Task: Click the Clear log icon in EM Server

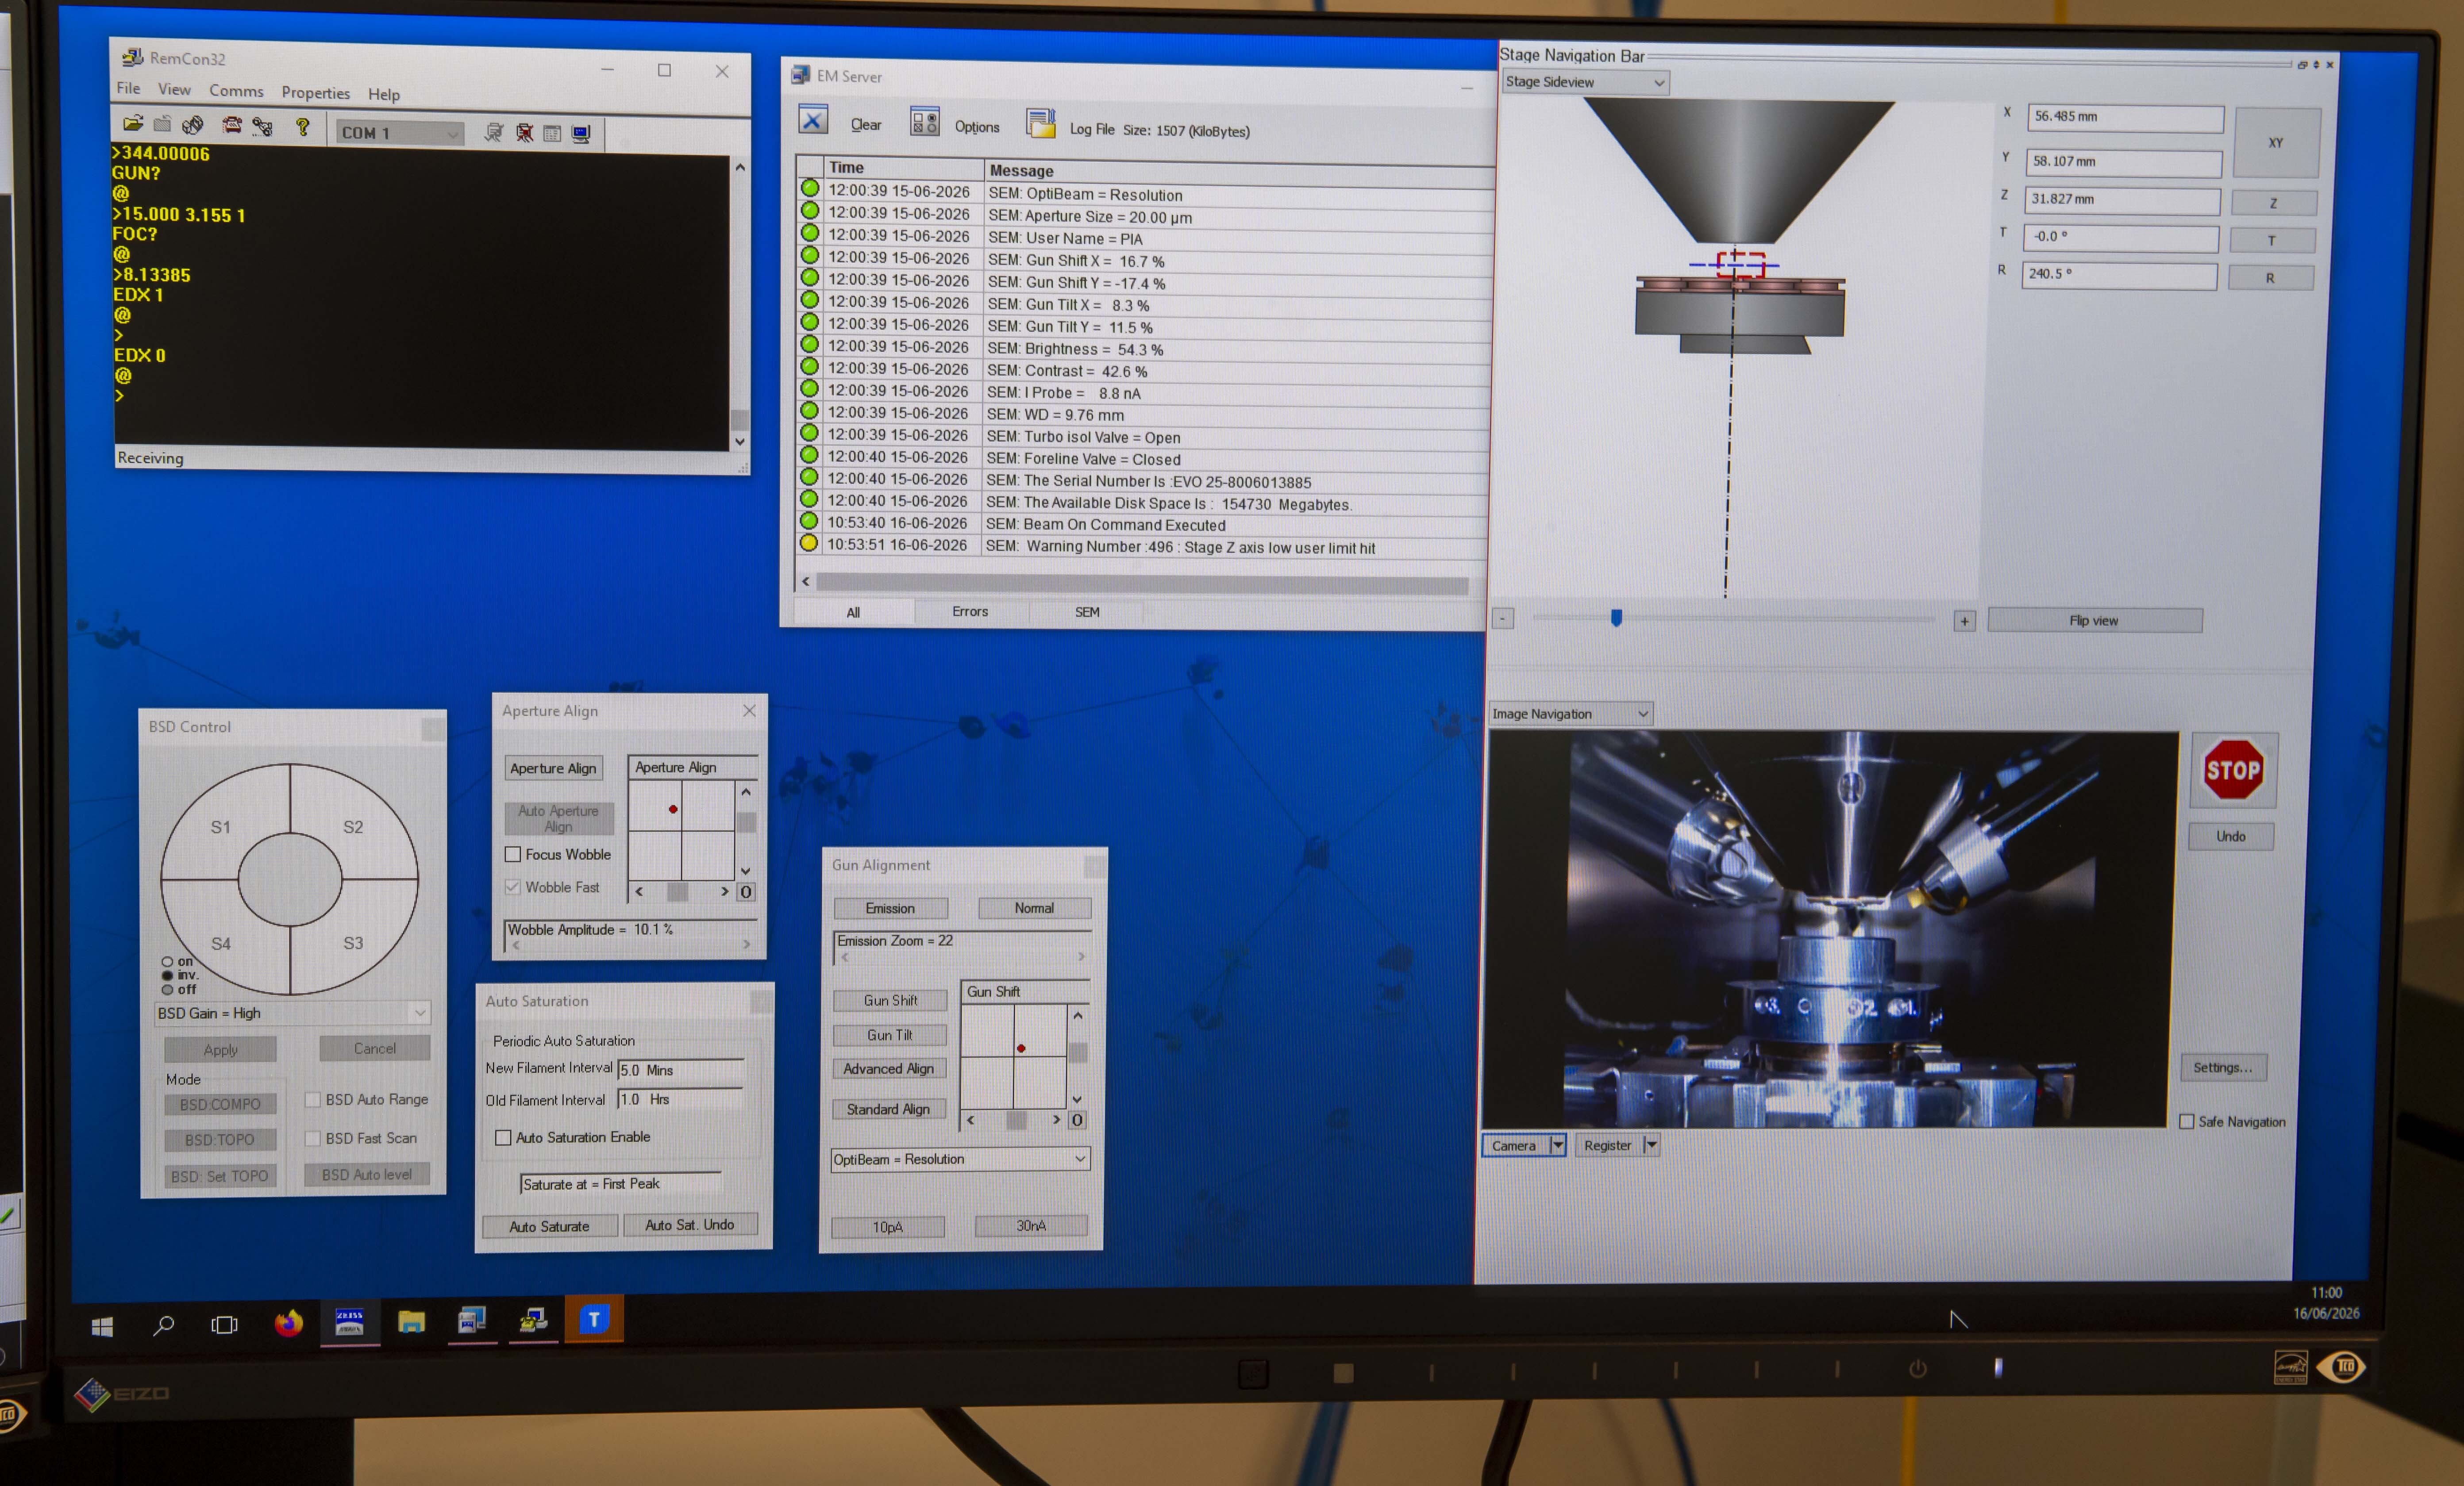Action: coord(813,120)
